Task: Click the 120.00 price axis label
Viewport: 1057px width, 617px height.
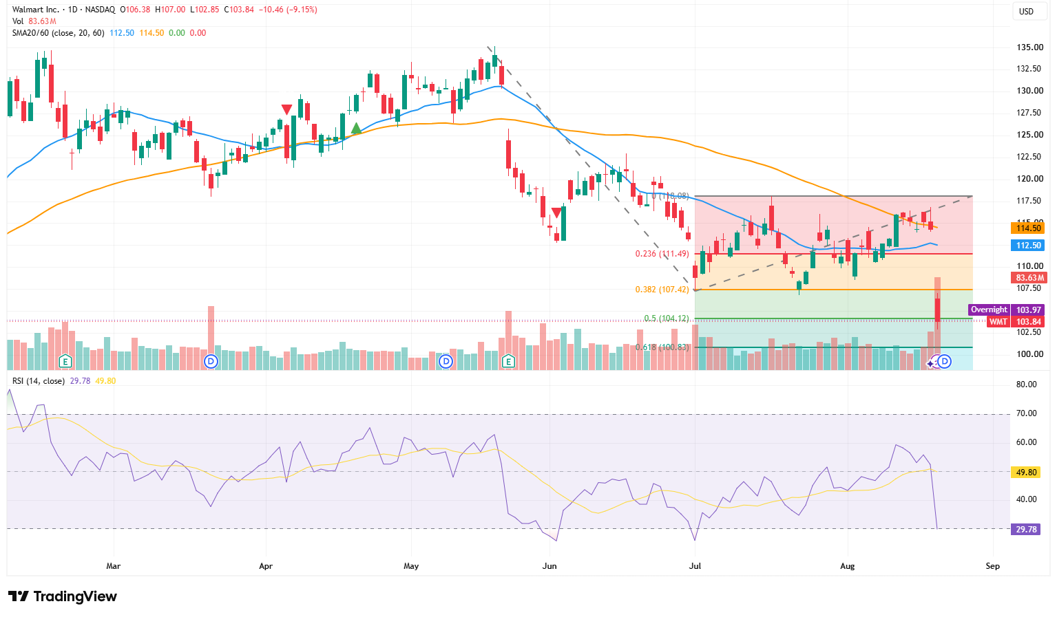Action: (x=1030, y=179)
